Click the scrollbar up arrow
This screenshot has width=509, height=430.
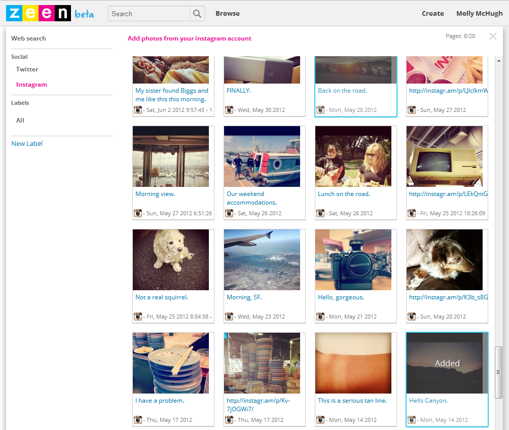click(x=499, y=61)
